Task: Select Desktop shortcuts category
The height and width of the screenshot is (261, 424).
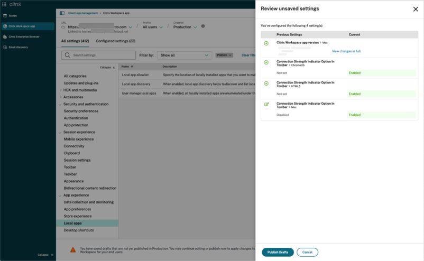Action: click(x=79, y=230)
